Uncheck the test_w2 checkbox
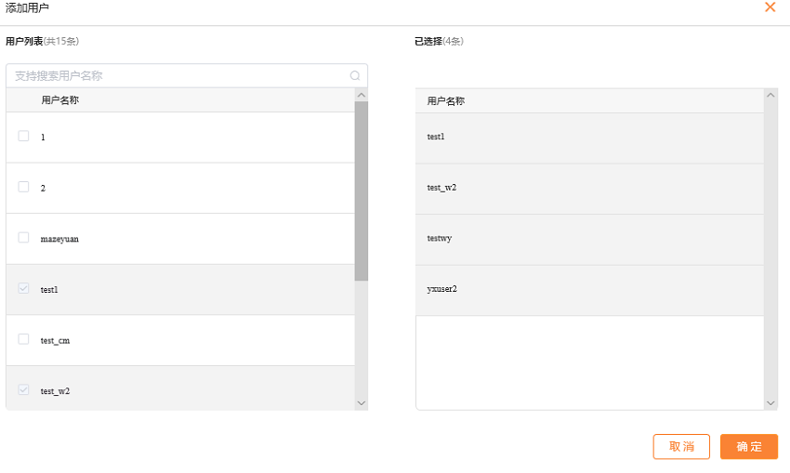The height and width of the screenshot is (473, 790). pos(23,390)
